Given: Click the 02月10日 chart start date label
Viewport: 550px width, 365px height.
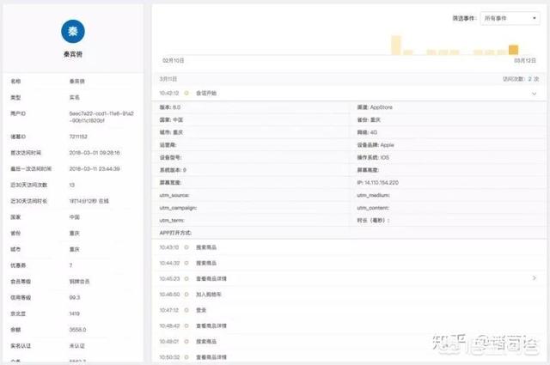Looking at the screenshot, I should pyautogui.click(x=174, y=61).
